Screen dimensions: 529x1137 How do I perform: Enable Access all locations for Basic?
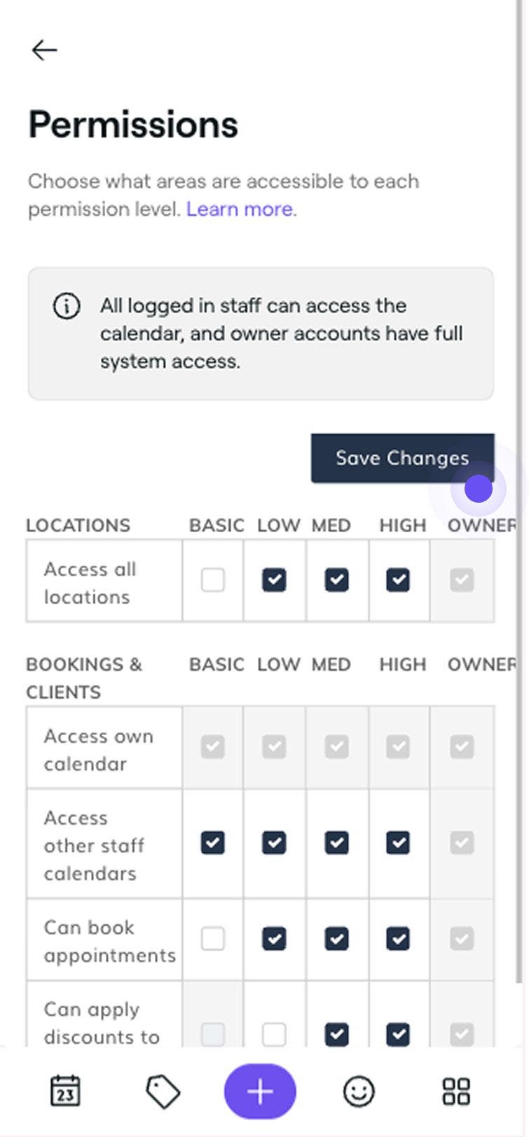(x=213, y=580)
